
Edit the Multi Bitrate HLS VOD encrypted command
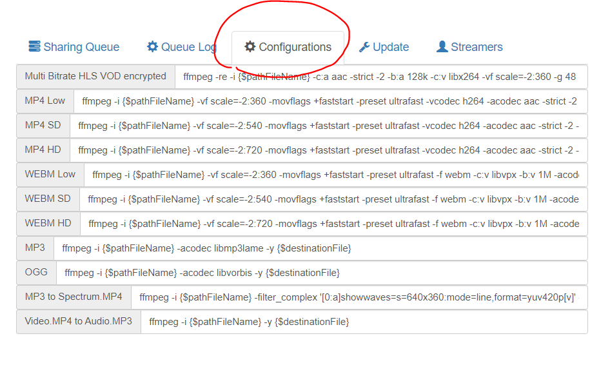coord(381,77)
